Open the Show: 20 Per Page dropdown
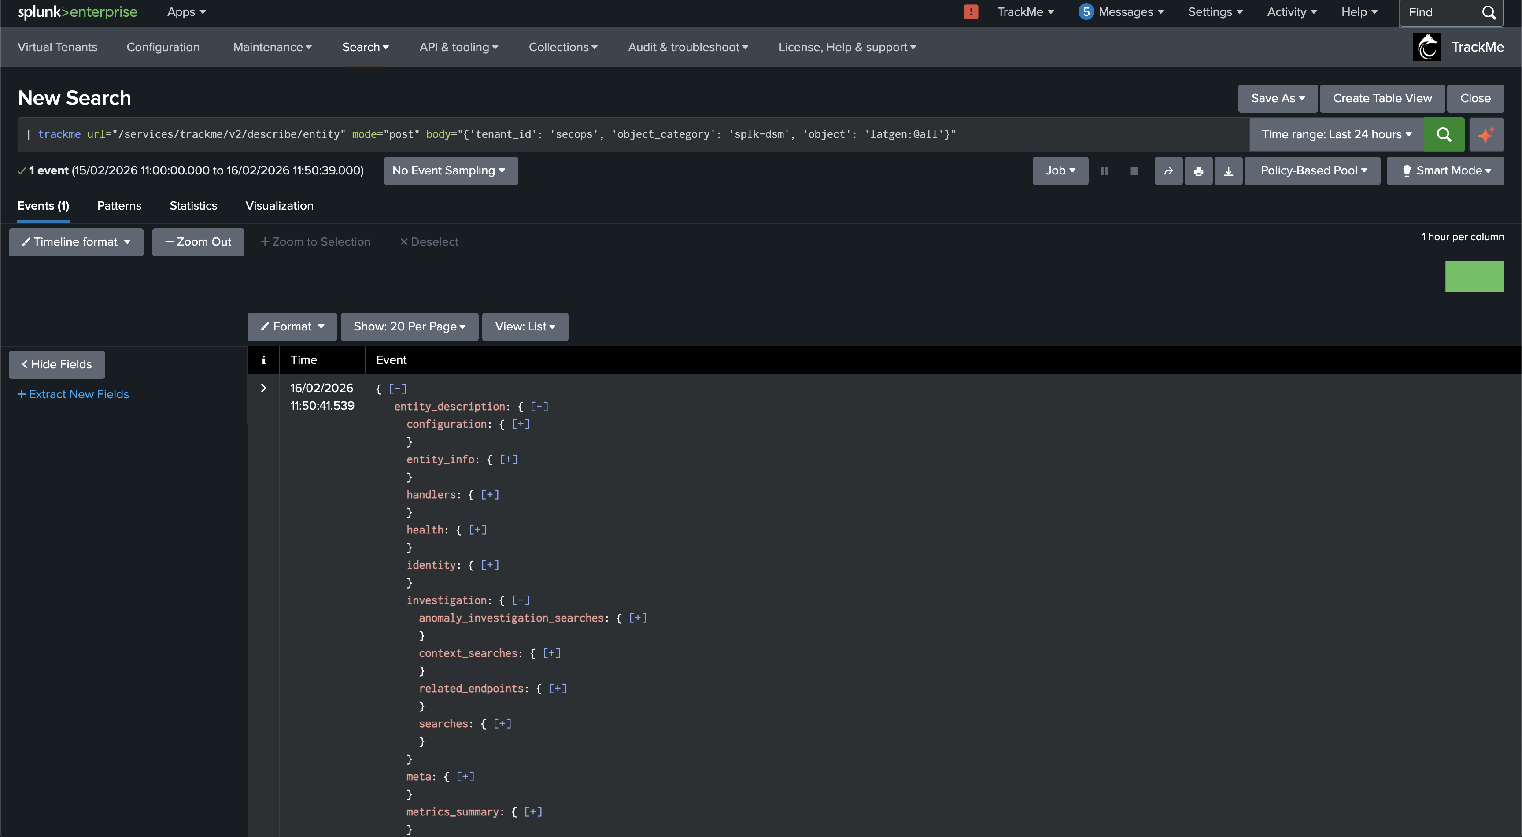 [x=410, y=327]
